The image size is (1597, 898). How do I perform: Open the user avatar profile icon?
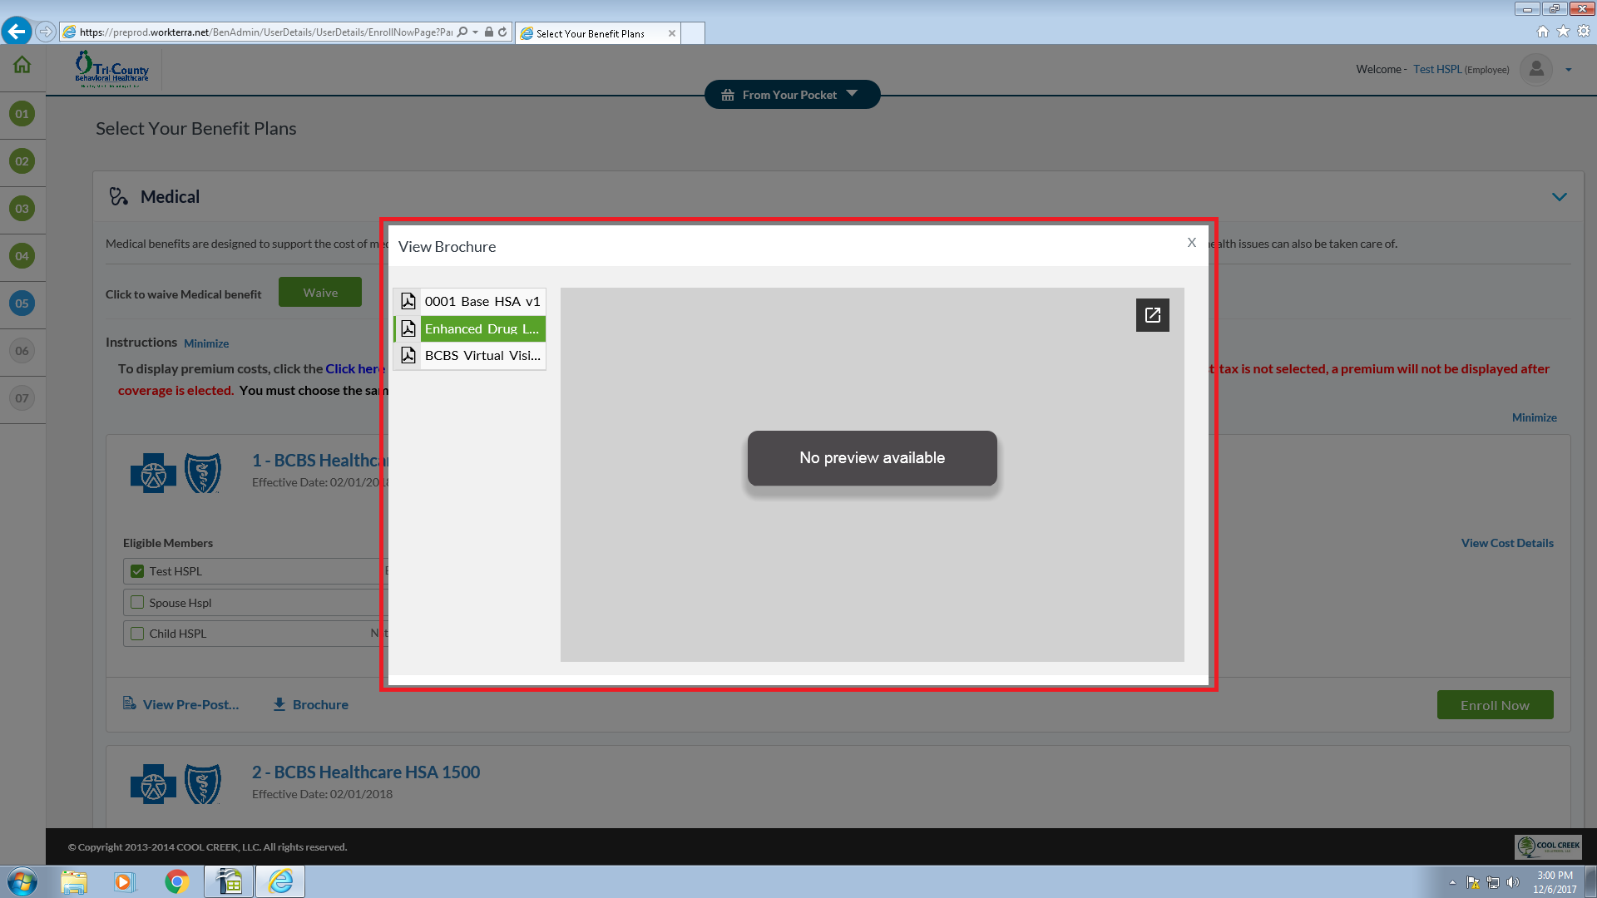[x=1536, y=69]
